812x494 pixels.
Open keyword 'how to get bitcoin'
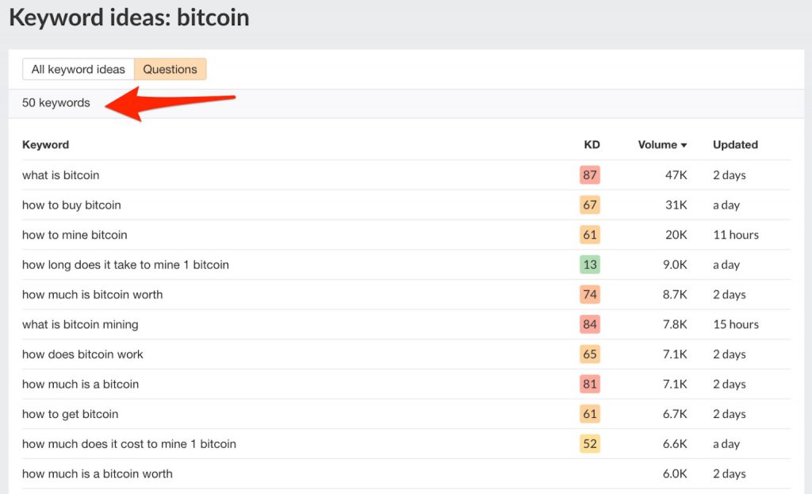(70, 414)
